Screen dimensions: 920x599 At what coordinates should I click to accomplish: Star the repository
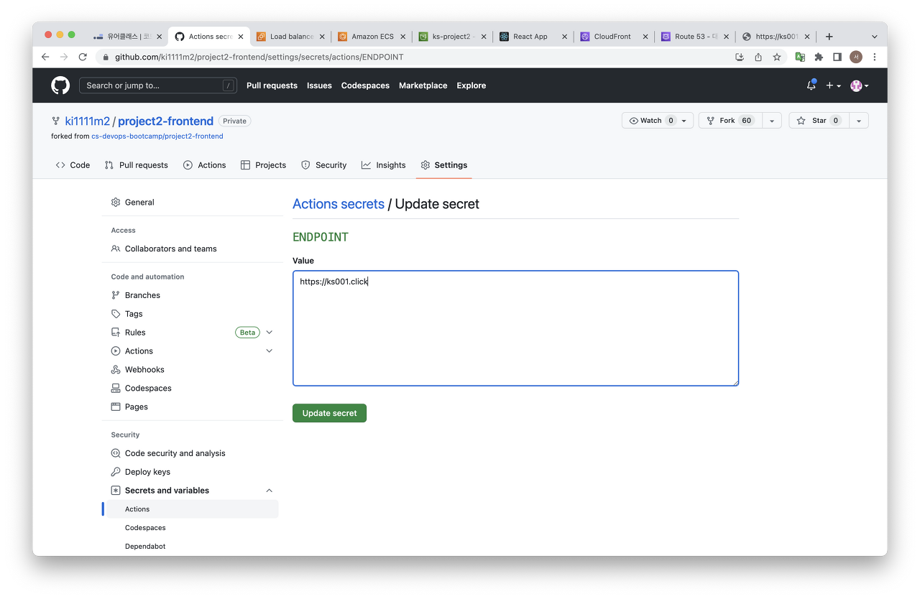point(819,121)
